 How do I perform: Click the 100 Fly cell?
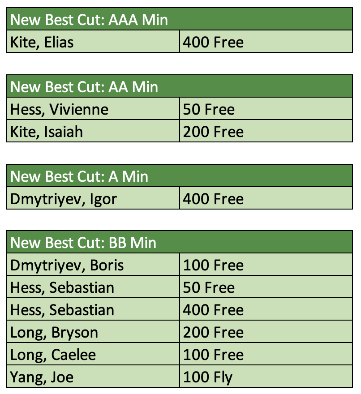pyautogui.click(x=208, y=377)
